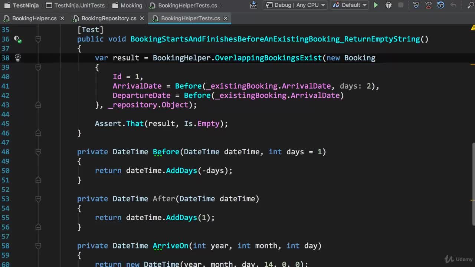This screenshot has width=475, height=267.
Task: Collapse the After method fold on line 53
Action: (38, 199)
